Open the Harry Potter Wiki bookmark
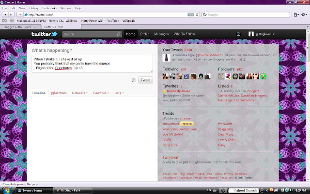The image size is (310, 194). click(x=92, y=21)
